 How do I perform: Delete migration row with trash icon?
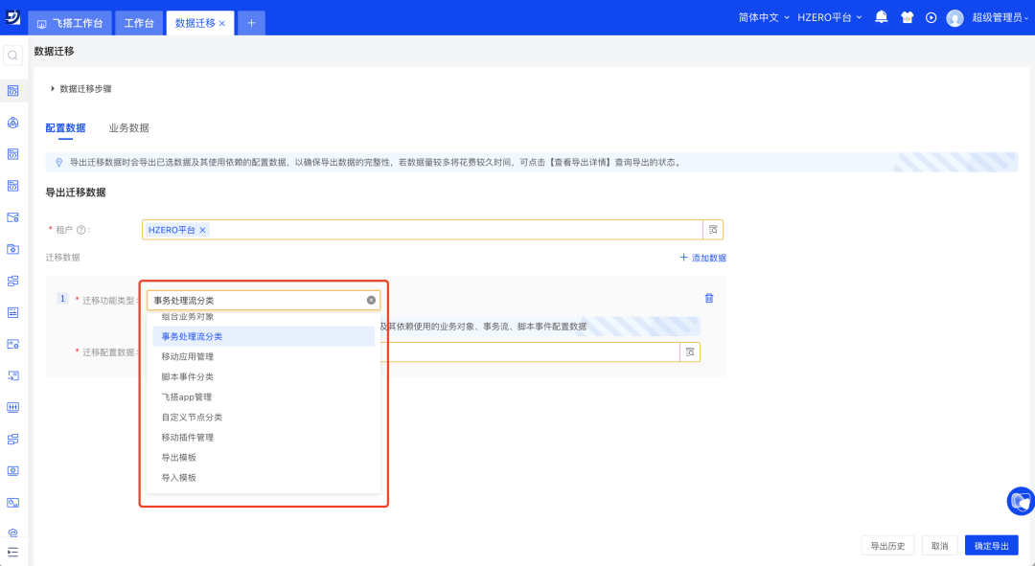(x=709, y=298)
